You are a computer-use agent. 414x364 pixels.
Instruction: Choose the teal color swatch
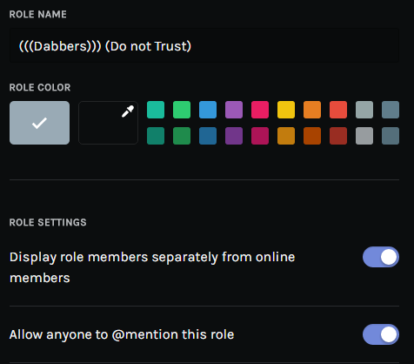coord(156,110)
